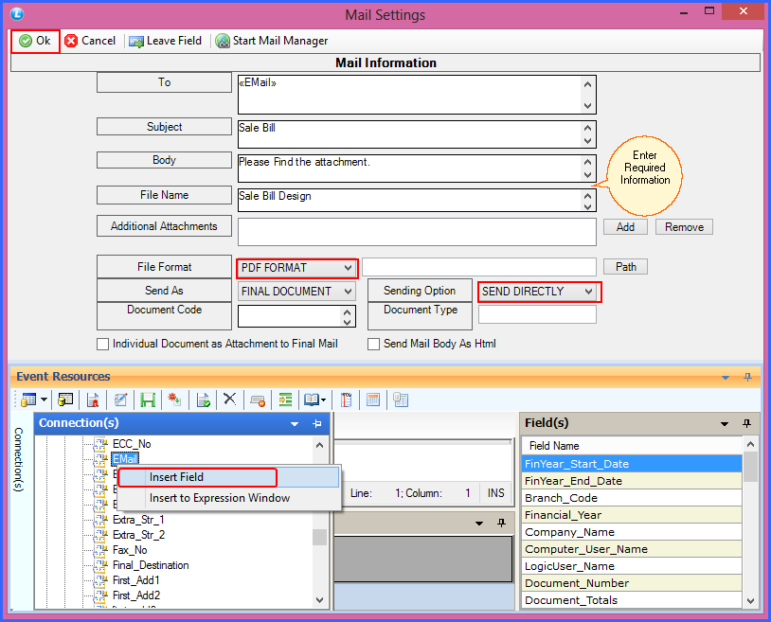771x622 pixels.
Task: Click the edit notes pencil icon
Action: [120, 400]
